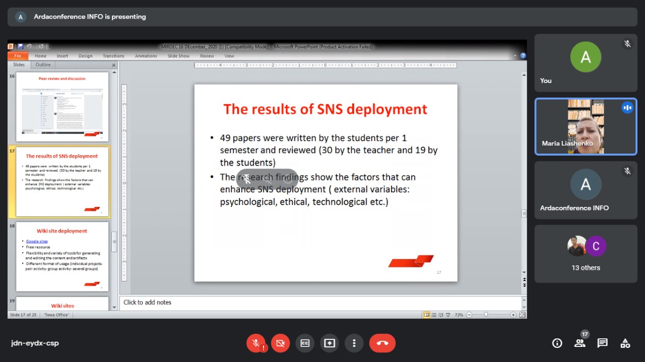Open the Animations ribbon tab
This screenshot has width=645, height=362.
[x=146, y=56]
